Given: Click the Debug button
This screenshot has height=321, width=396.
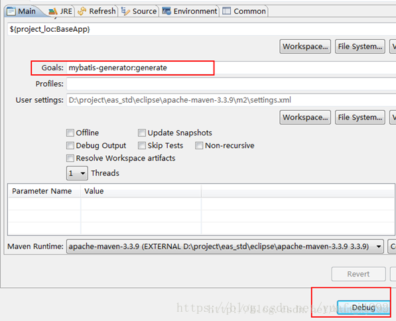Looking at the screenshot, I should pos(363,308).
